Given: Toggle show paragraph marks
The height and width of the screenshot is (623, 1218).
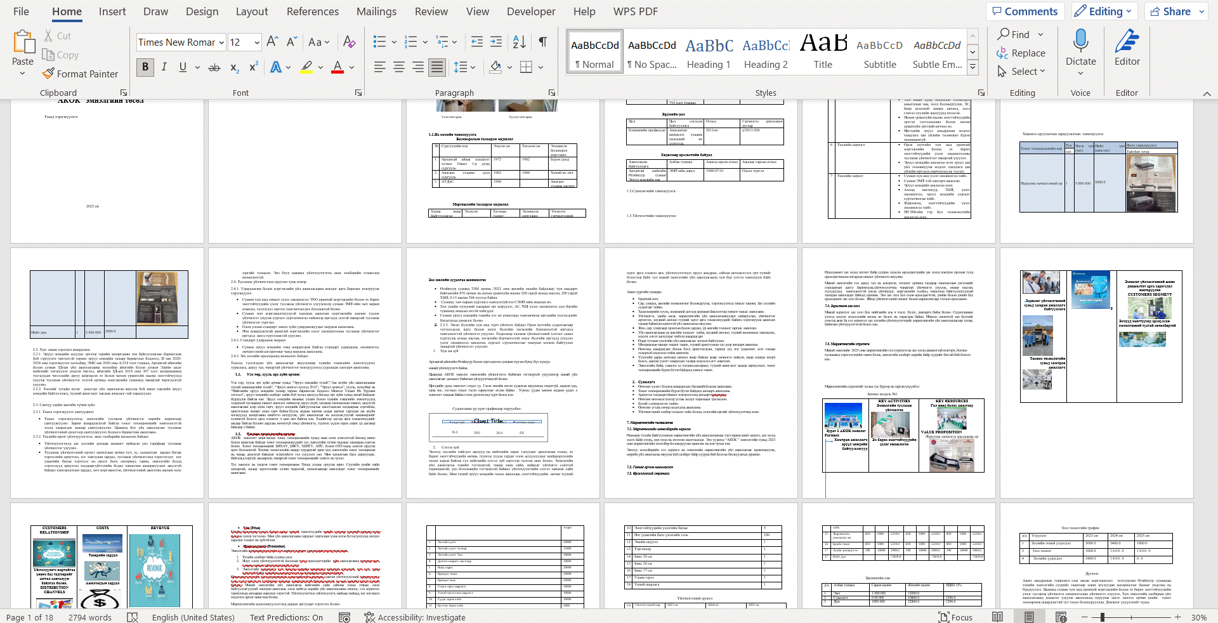Looking at the screenshot, I should 543,42.
